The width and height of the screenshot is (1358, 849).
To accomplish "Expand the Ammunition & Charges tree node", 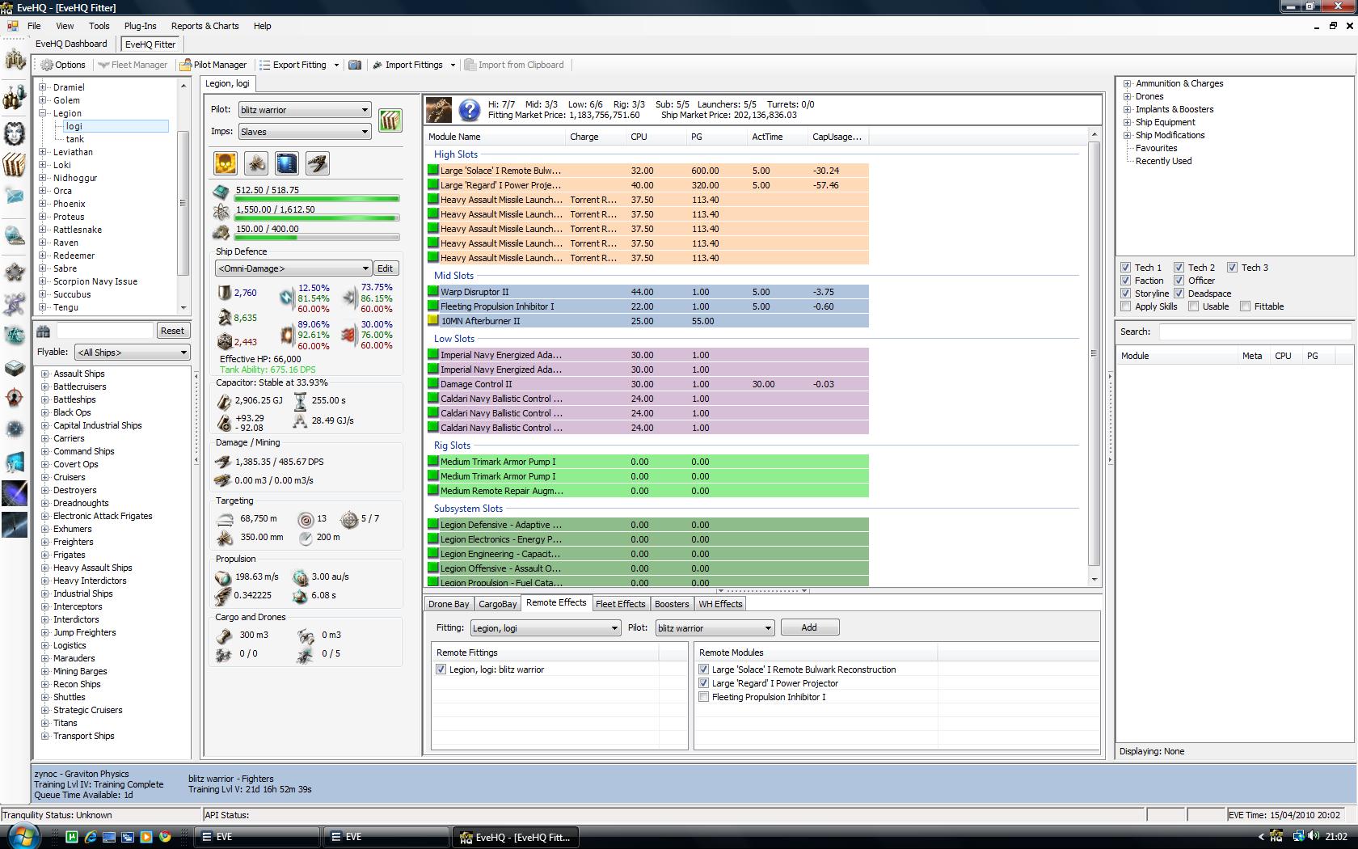I will 1127,83.
